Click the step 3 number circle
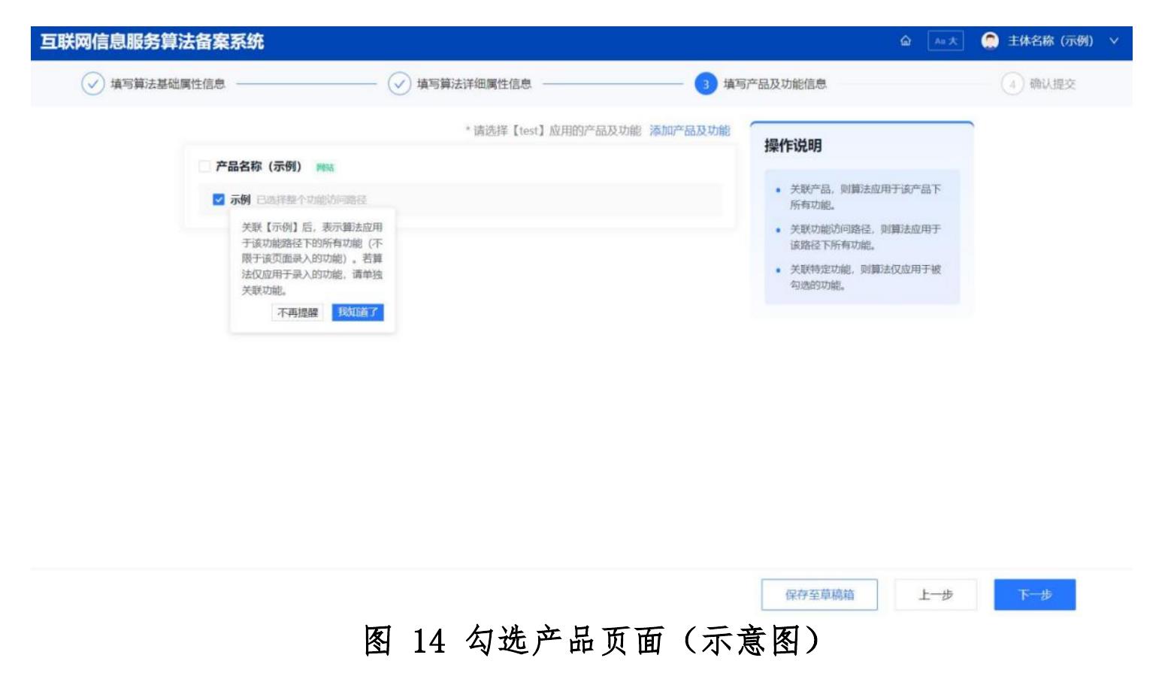This screenshot has height=688, width=1174. [706, 84]
